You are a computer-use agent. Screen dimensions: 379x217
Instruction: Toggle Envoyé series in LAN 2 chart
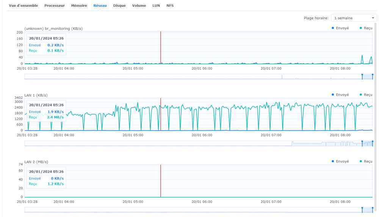point(340,161)
